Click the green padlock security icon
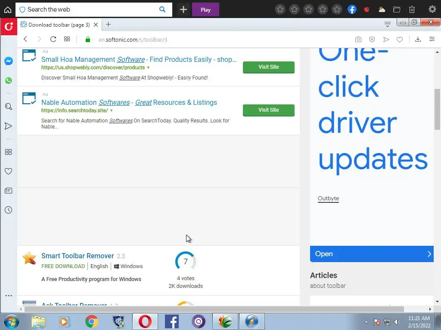441x330 pixels. (88, 39)
